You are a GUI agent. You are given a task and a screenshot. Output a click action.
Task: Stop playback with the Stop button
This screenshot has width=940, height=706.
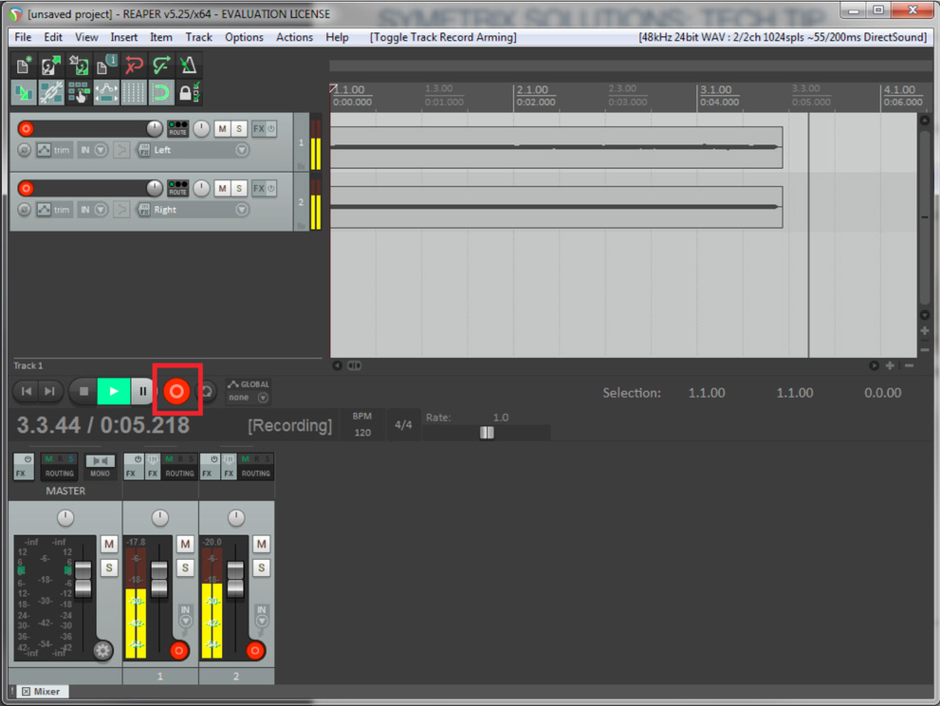click(84, 391)
